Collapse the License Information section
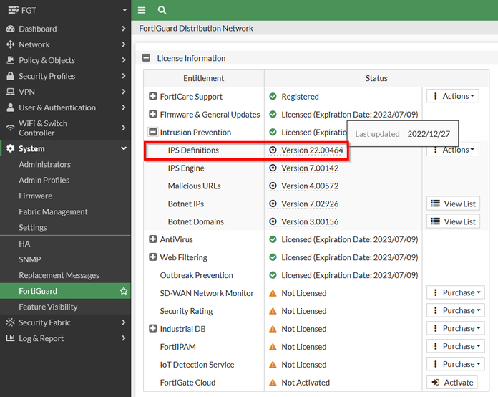498x397 pixels. coord(147,59)
